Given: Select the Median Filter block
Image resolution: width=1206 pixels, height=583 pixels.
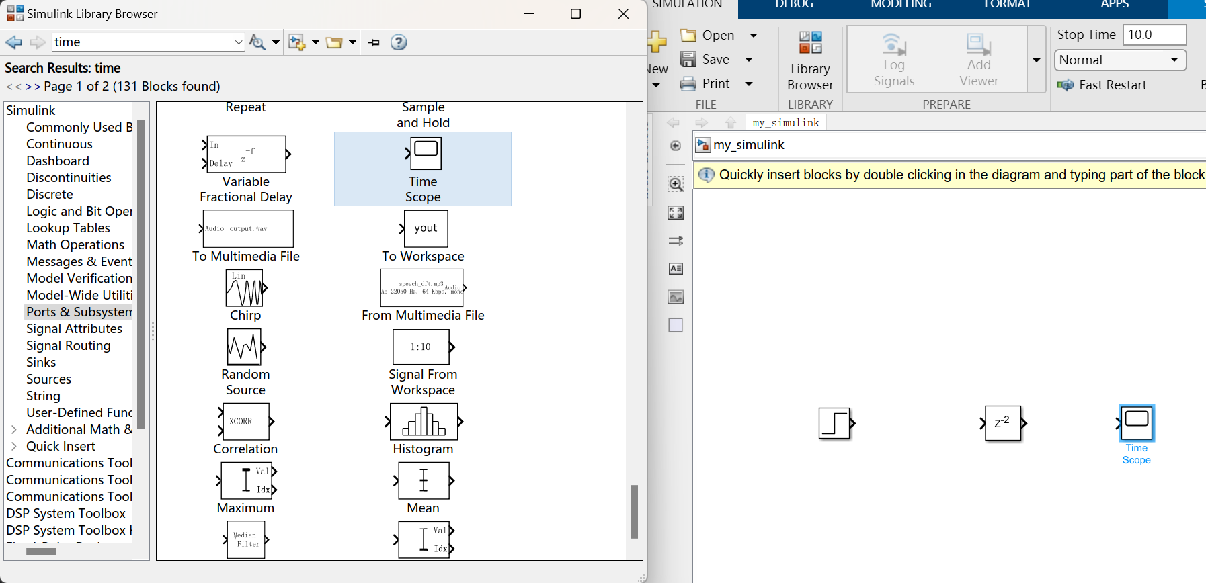Looking at the screenshot, I should point(246,539).
